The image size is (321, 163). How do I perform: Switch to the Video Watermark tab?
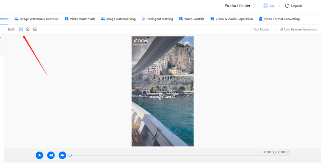pos(80,19)
